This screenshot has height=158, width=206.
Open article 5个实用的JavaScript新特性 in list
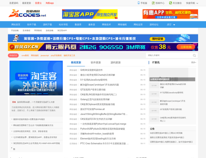click(x=94, y=80)
